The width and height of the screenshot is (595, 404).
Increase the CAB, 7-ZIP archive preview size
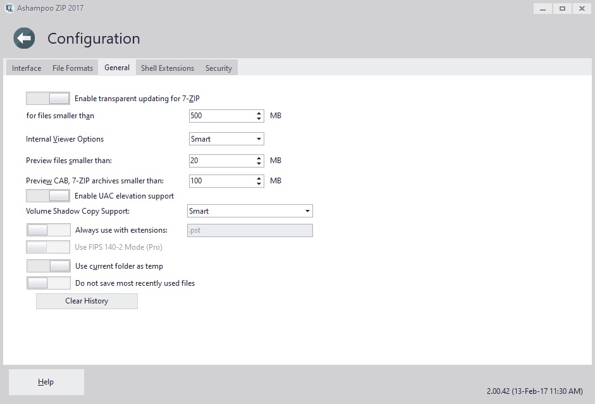click(259, 178)
